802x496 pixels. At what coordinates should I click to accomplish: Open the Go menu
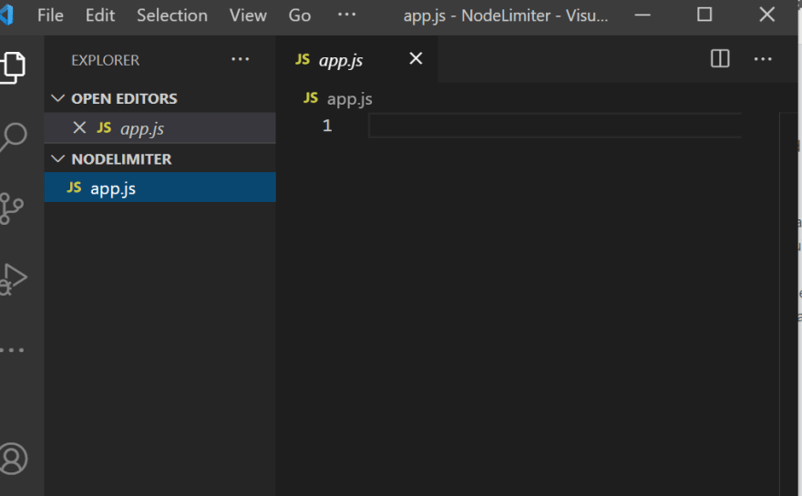299,15
